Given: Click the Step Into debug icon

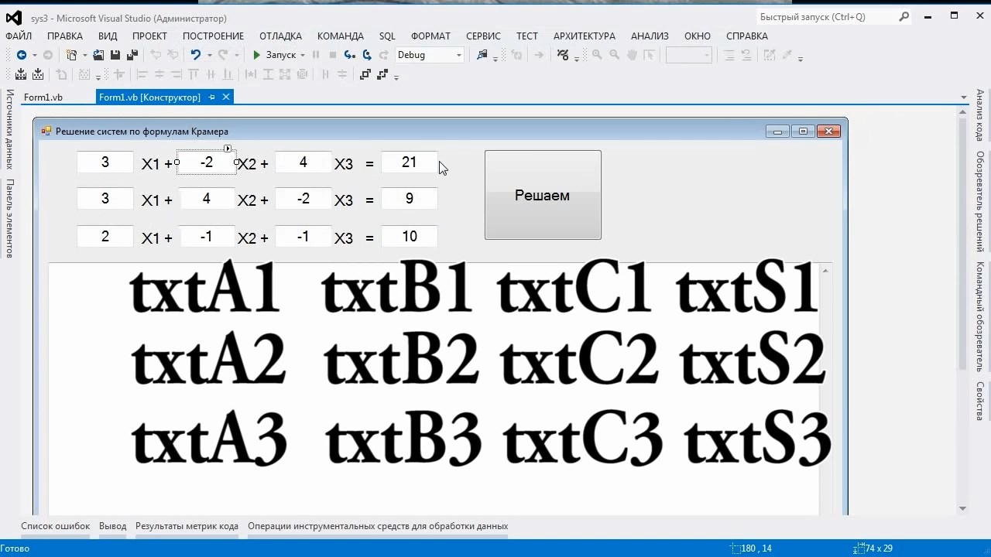Looking at the screenshot, I should point(350,55).
